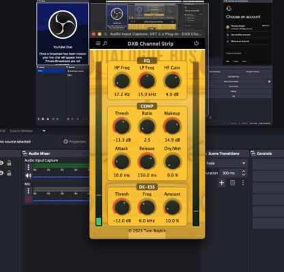This screenshot has width=284, height=272.
Task: Click gear icon beside Start Virtual Camera
Action: pyautogui.click(x=269, y=81)
